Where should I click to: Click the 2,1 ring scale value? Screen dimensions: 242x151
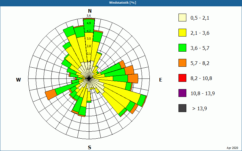coord(89,54)
